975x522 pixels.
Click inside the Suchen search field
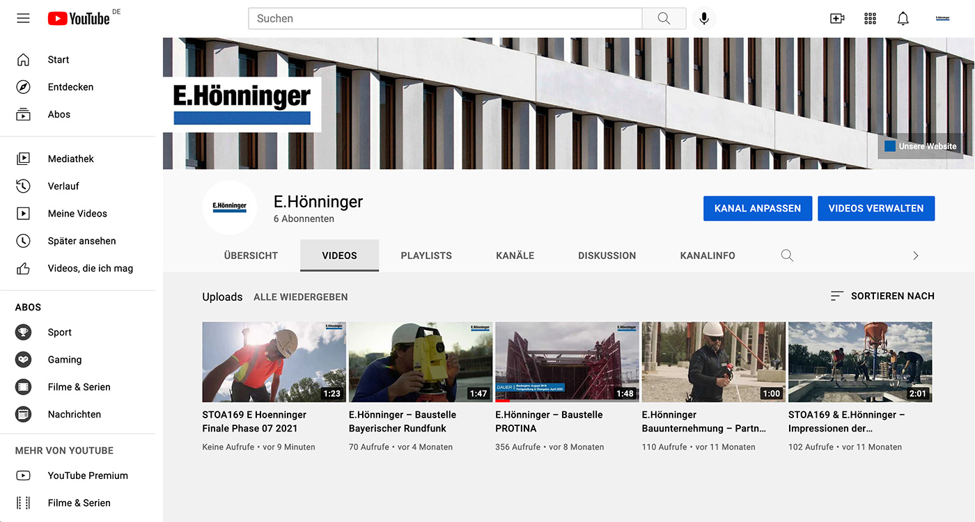click(445, 19)
